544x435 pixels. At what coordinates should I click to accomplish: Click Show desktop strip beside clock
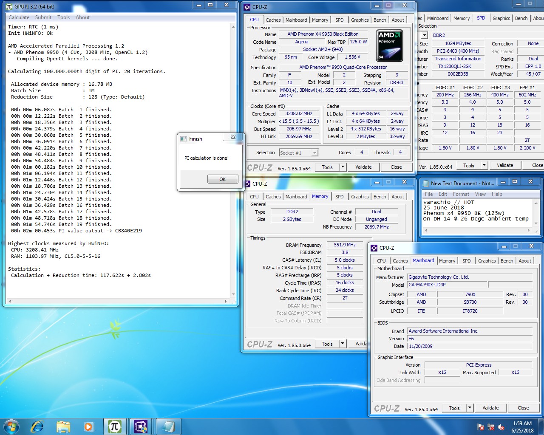[541, 427]
